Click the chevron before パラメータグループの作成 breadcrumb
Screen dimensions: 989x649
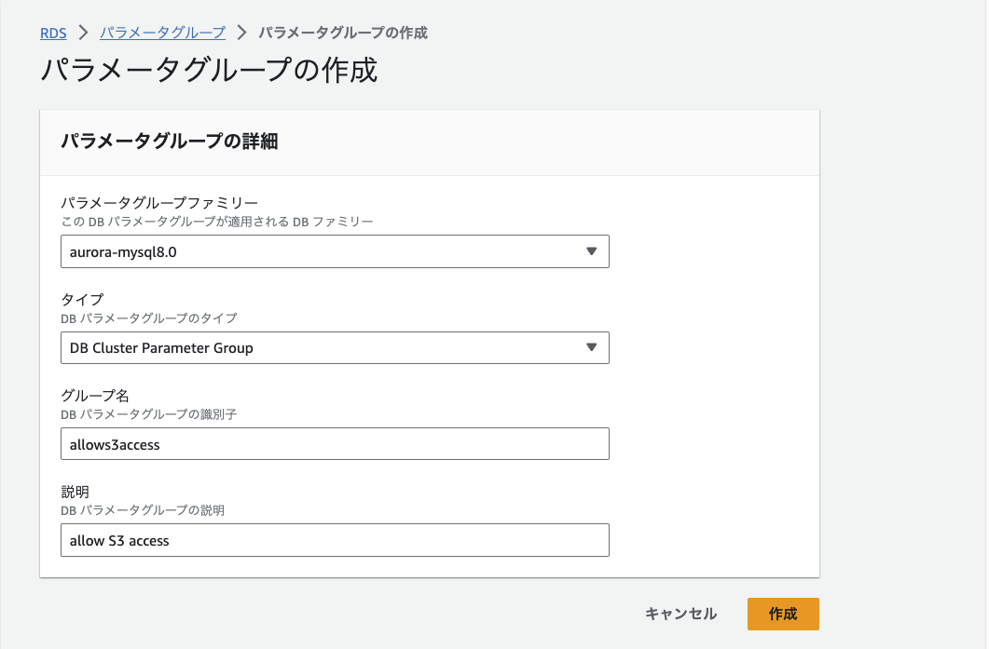tap(241, 33)
